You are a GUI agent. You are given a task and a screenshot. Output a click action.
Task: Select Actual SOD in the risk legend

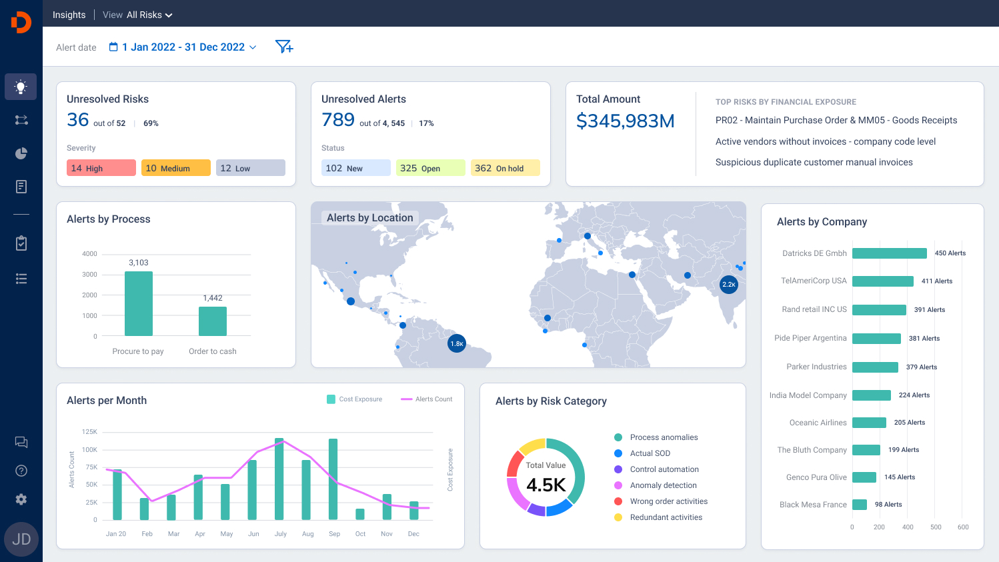point(642,453)
